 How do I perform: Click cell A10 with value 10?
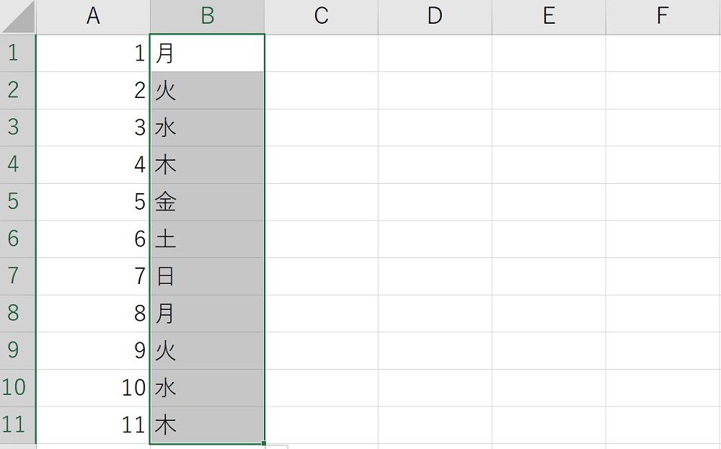click(93, 388)
